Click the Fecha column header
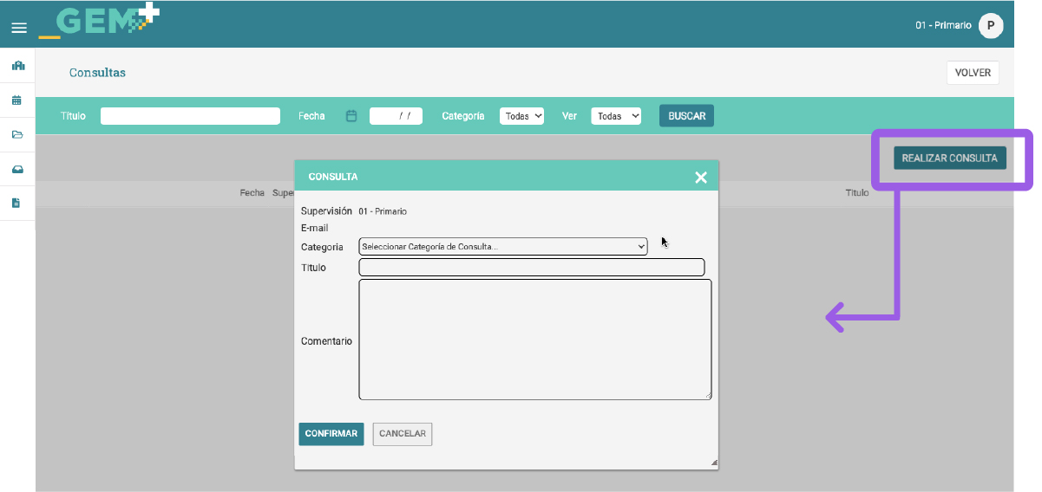The height and width of the screenshot is (492, 1042). [252, 193]
